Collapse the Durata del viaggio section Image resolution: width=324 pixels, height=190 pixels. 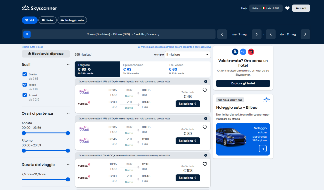68,165
